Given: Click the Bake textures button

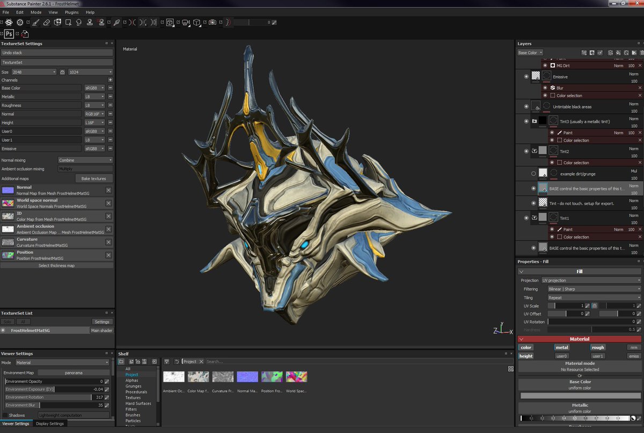Looking at the screenshot, I should 94,178.
